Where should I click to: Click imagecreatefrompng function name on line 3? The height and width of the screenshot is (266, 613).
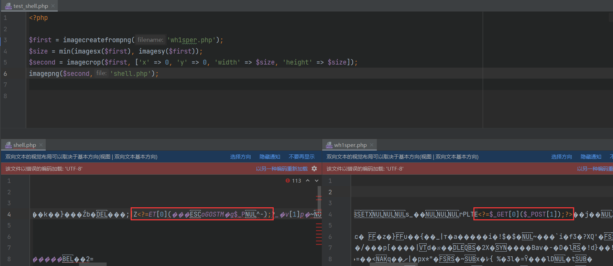[x=97, y=40]
